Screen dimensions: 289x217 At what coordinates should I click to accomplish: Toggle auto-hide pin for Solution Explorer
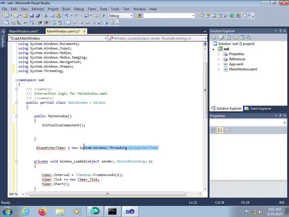pyautogui.click(x=280, y=31)
